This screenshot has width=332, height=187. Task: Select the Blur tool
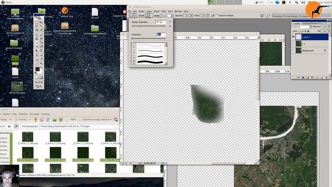[37, 47]
